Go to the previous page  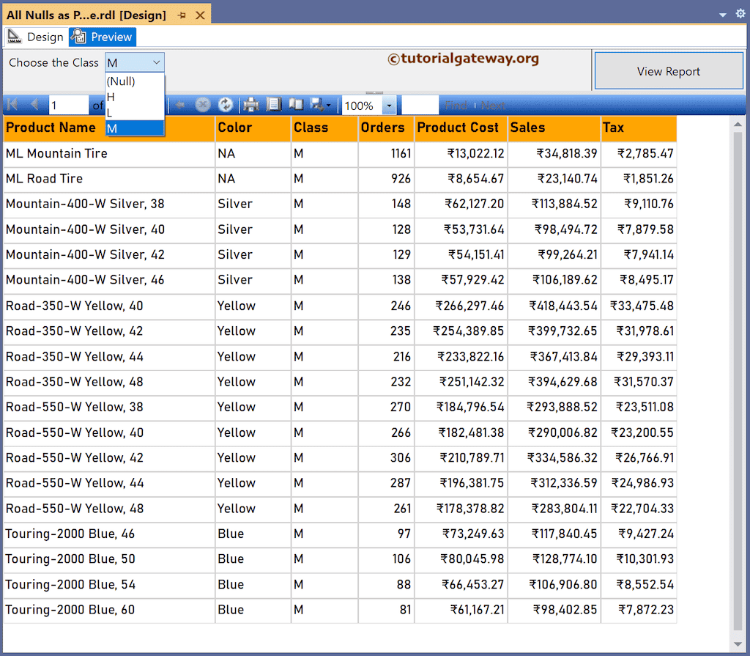(x=34, y=104)
